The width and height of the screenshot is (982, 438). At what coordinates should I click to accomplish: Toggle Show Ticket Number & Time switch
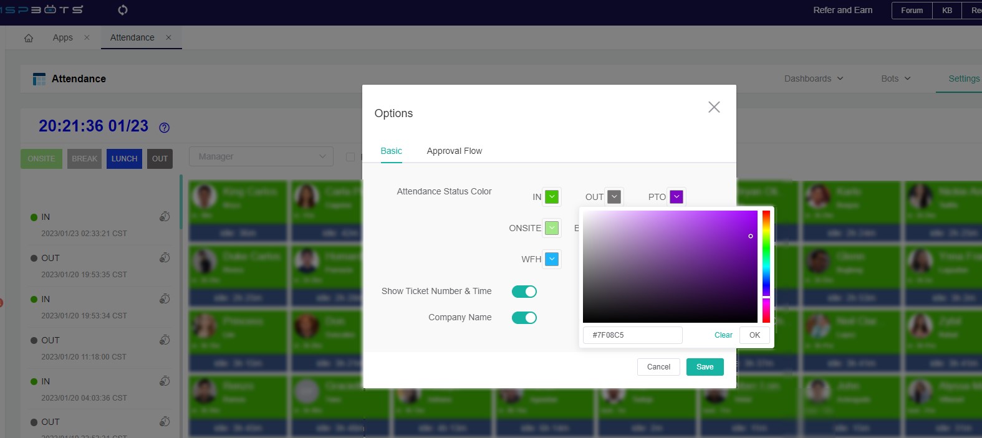[524, 292]
